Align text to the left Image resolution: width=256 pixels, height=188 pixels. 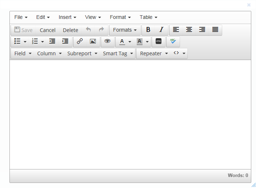coord(176,30)
